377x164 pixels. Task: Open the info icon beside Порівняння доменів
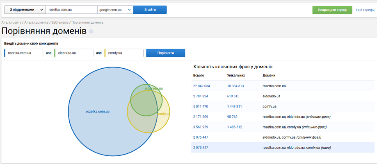(x=91, y=31)
